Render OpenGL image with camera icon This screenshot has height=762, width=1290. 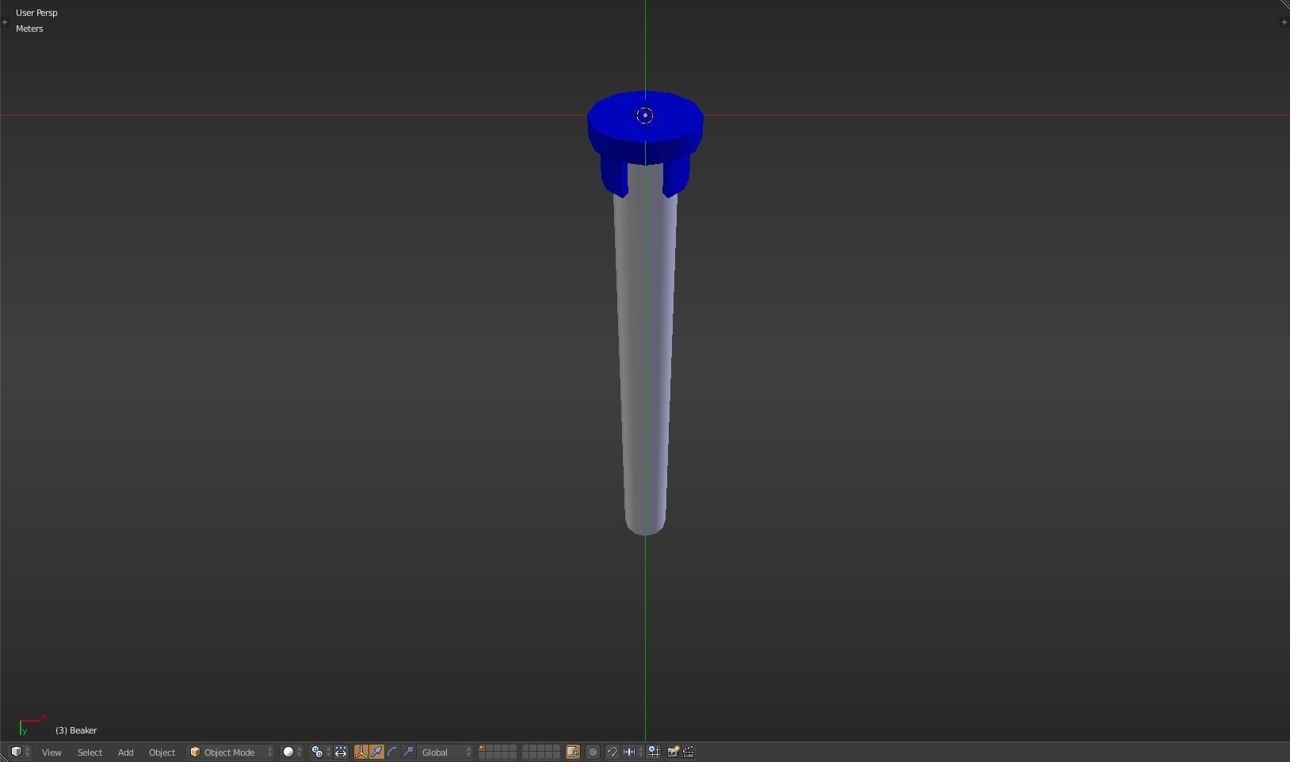673,752
